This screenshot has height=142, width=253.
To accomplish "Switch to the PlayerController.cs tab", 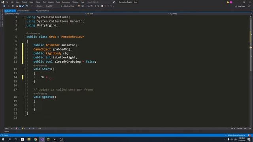I will (42, 11).
